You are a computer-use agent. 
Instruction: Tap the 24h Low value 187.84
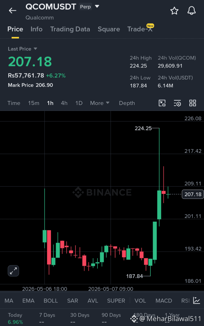click(138, 85)
